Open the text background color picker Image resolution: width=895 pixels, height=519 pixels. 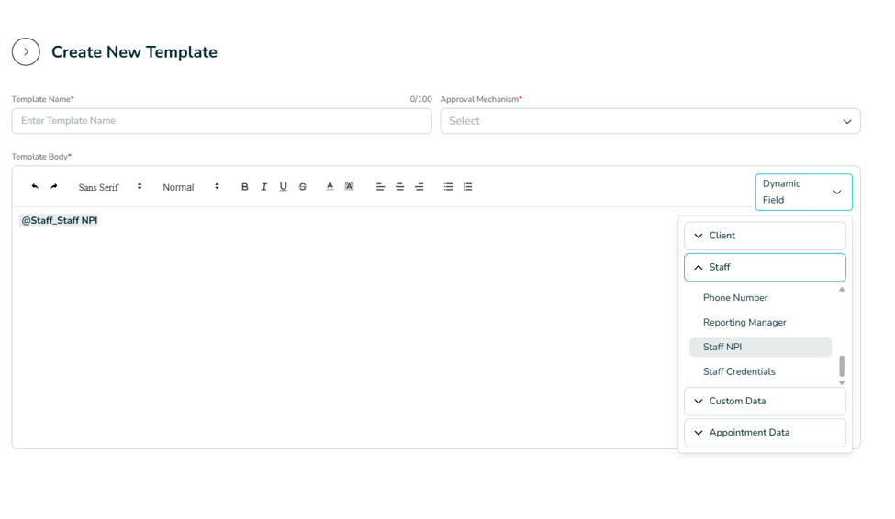pyautogui.click(x=349, y=186)
